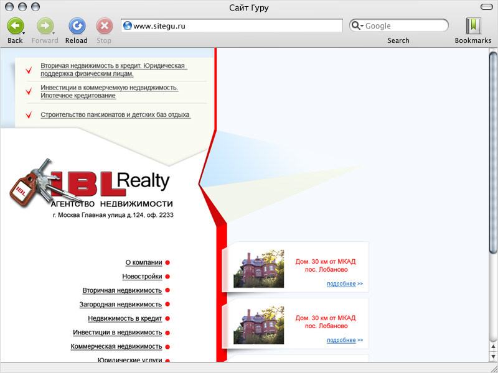The height and width of the screenshot is (373, 498).
Task: Click the red Stop button
Action: (x=104, y=26)
